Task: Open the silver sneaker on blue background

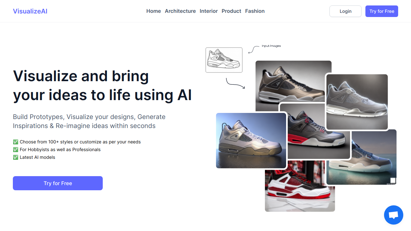Action: [251, 141]
